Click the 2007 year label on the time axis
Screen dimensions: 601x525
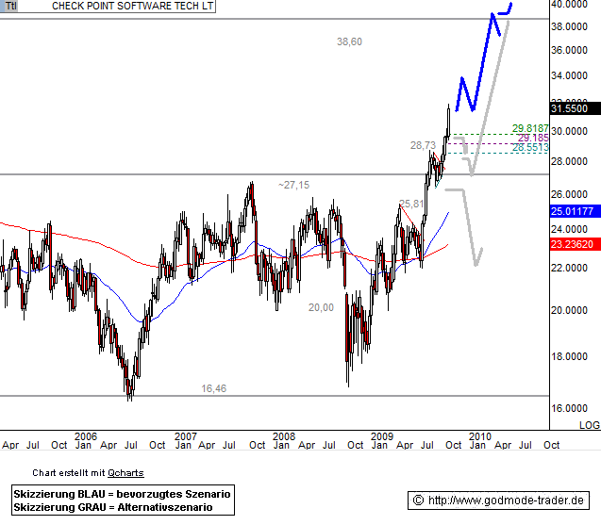point(186,436)
